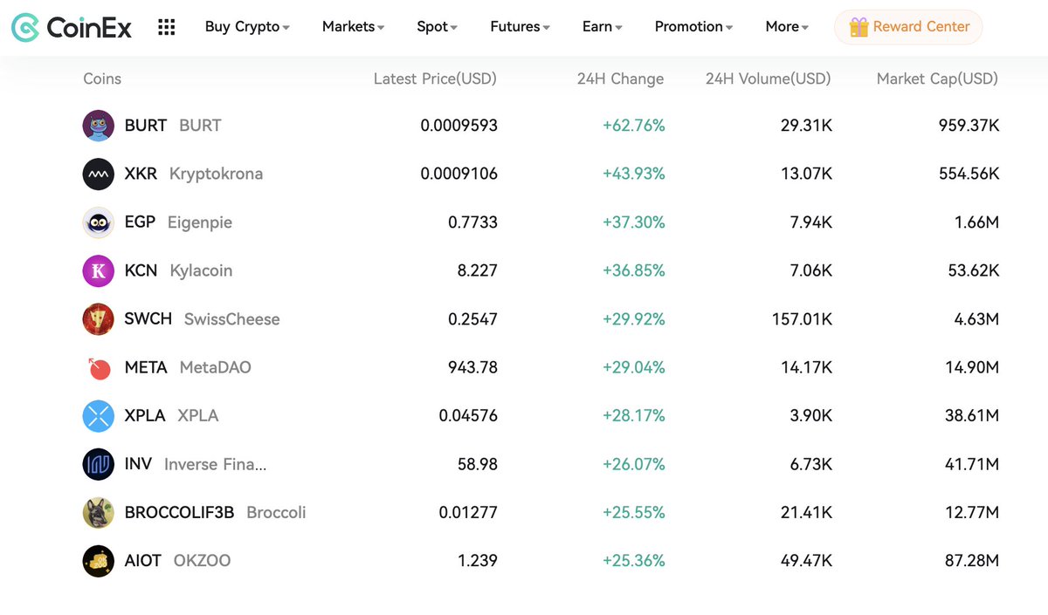Click the BURT coin icon
The image size is (1048, 615).
(99, 126)
